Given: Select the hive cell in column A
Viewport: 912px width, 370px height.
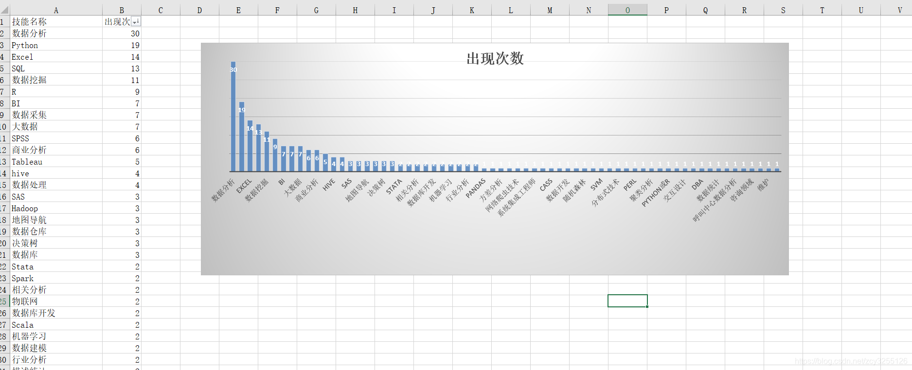Looking at the screenshot, I should (x=56, y=173).
